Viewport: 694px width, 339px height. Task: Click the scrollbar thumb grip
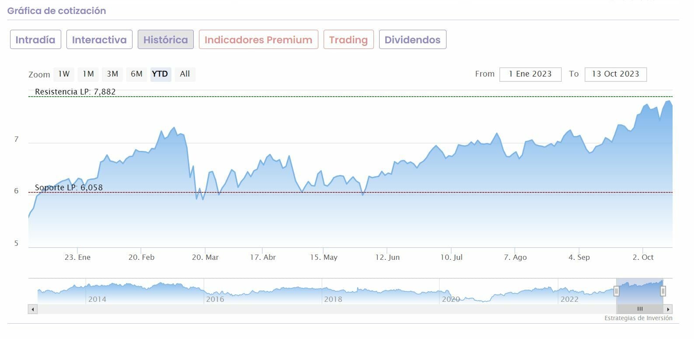640,309
